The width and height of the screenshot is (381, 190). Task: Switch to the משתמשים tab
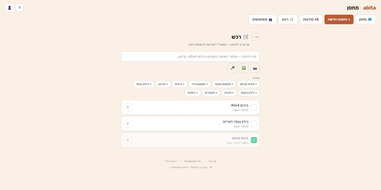pos(263,19)
